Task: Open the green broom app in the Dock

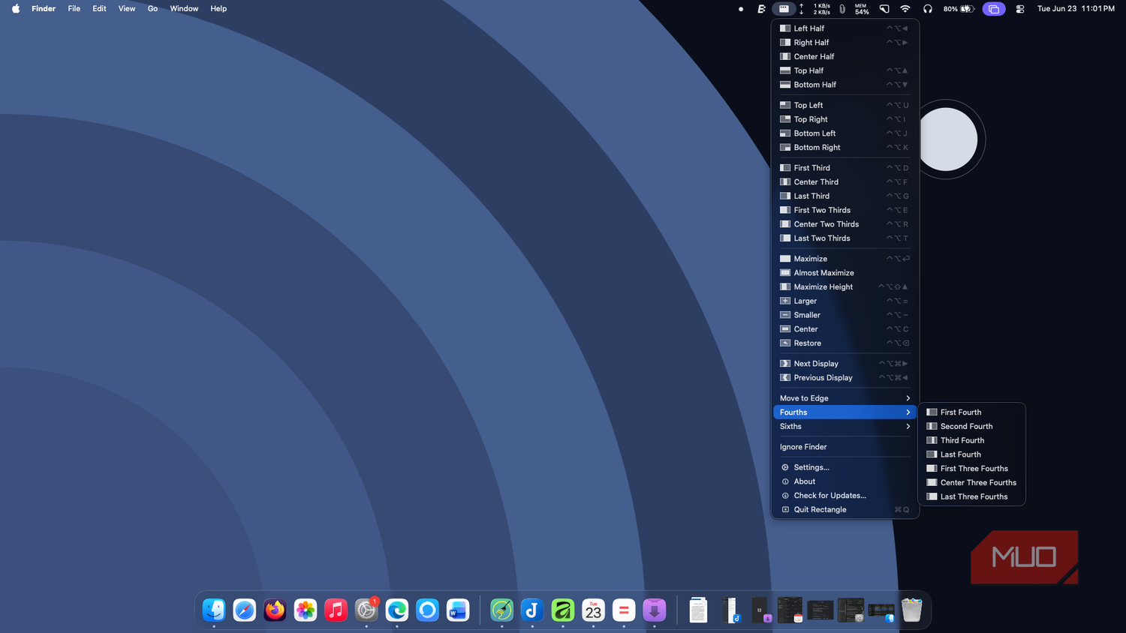Action: coord(502,610)
